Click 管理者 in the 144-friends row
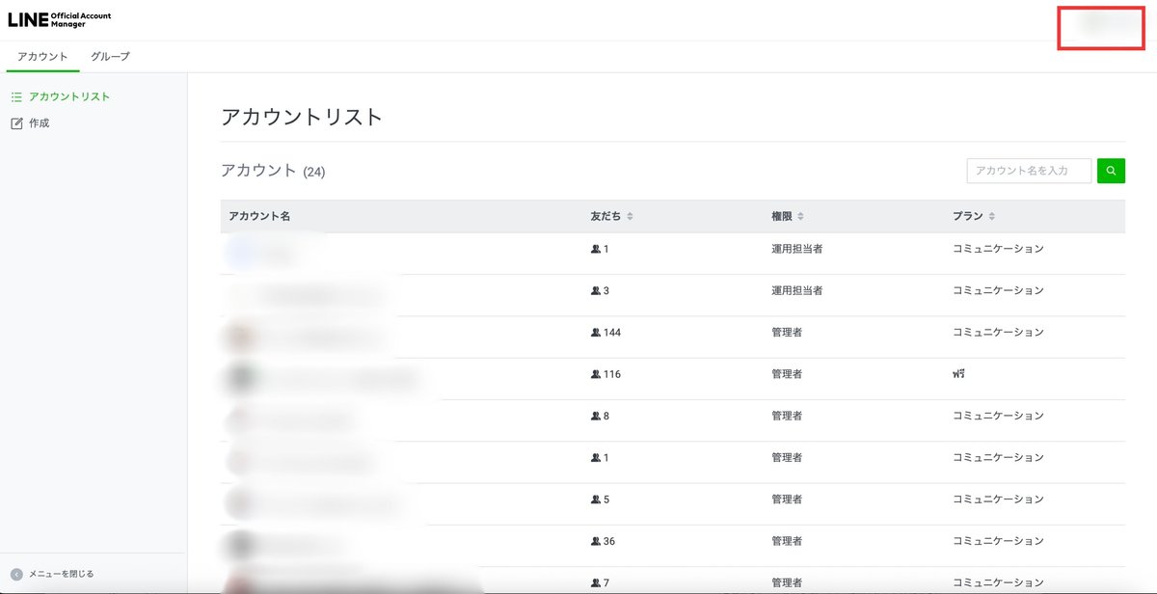Viewport: 1157px width, 594px height. point(787,332)
